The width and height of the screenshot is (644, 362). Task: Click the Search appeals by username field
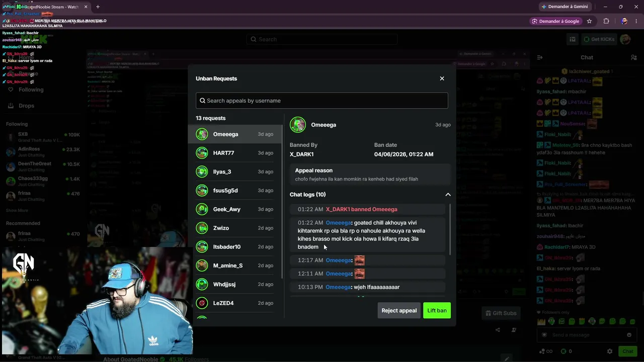[322, 101]
